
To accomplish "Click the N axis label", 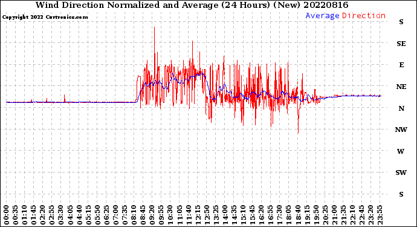I will point(401,108).
